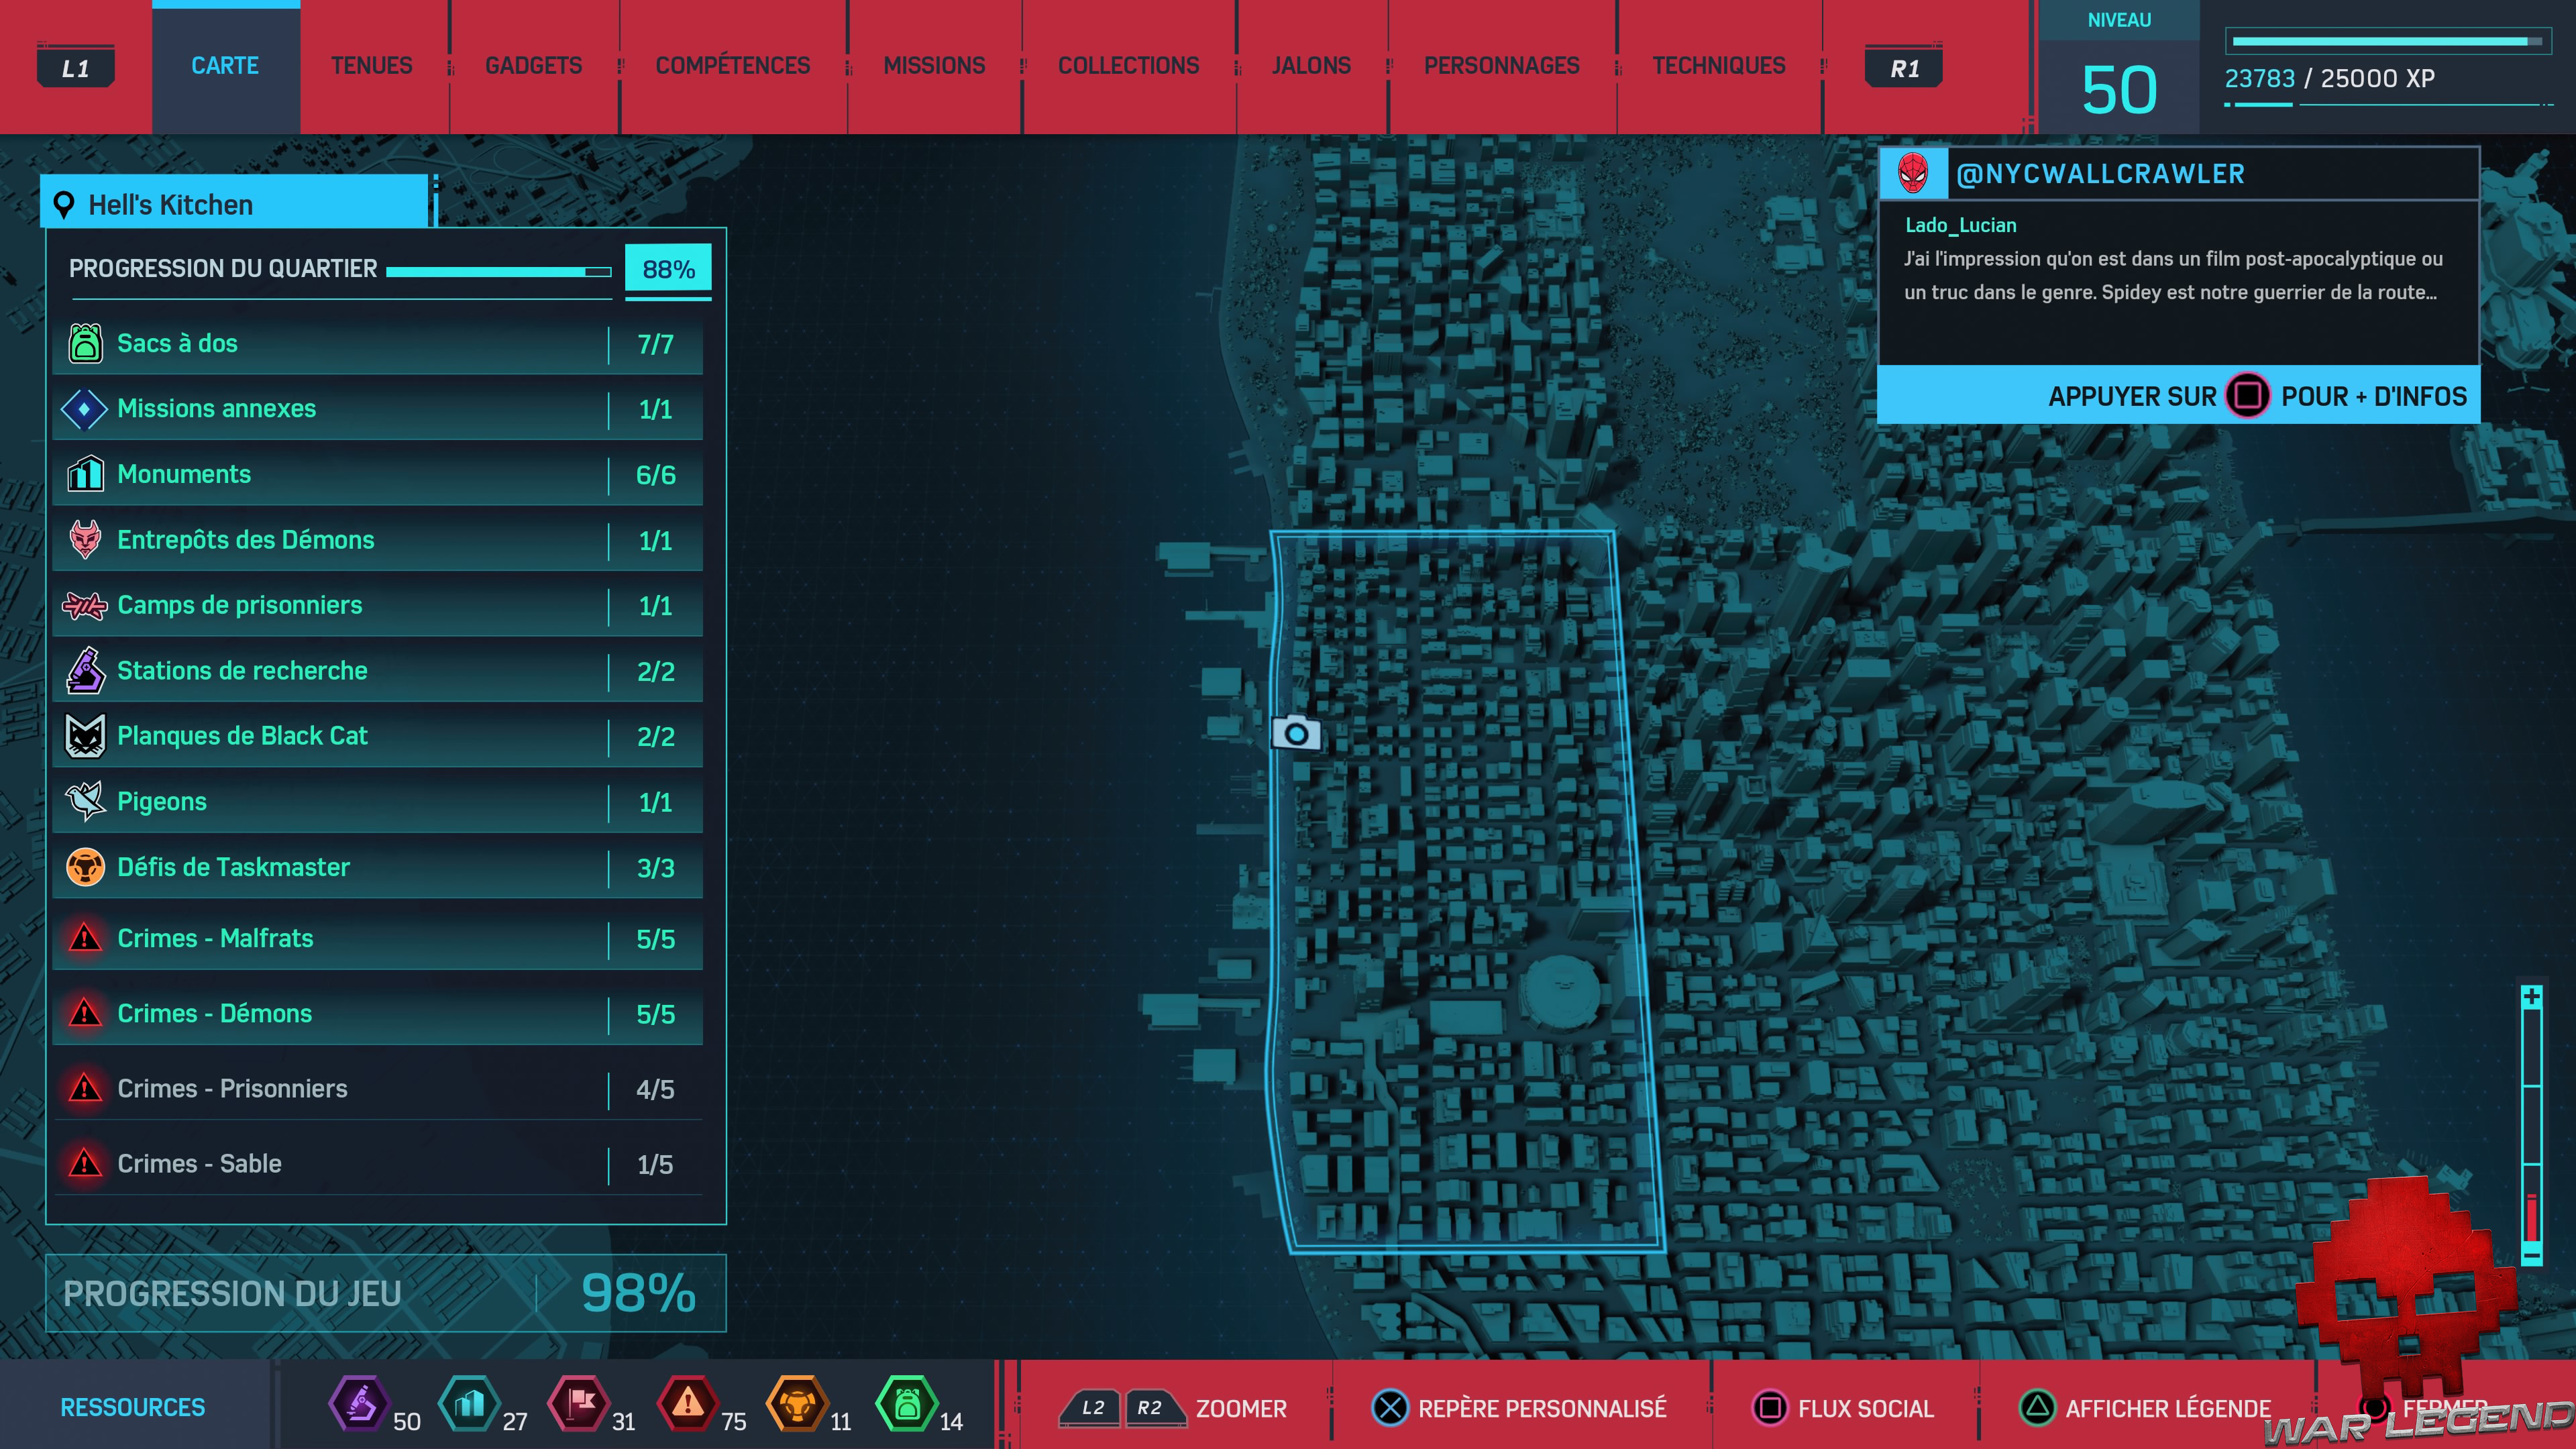Viewport: 2576px width, 1449px height.
Task: Select the Crimes - Sable row
Action: tap(377, 1163)
